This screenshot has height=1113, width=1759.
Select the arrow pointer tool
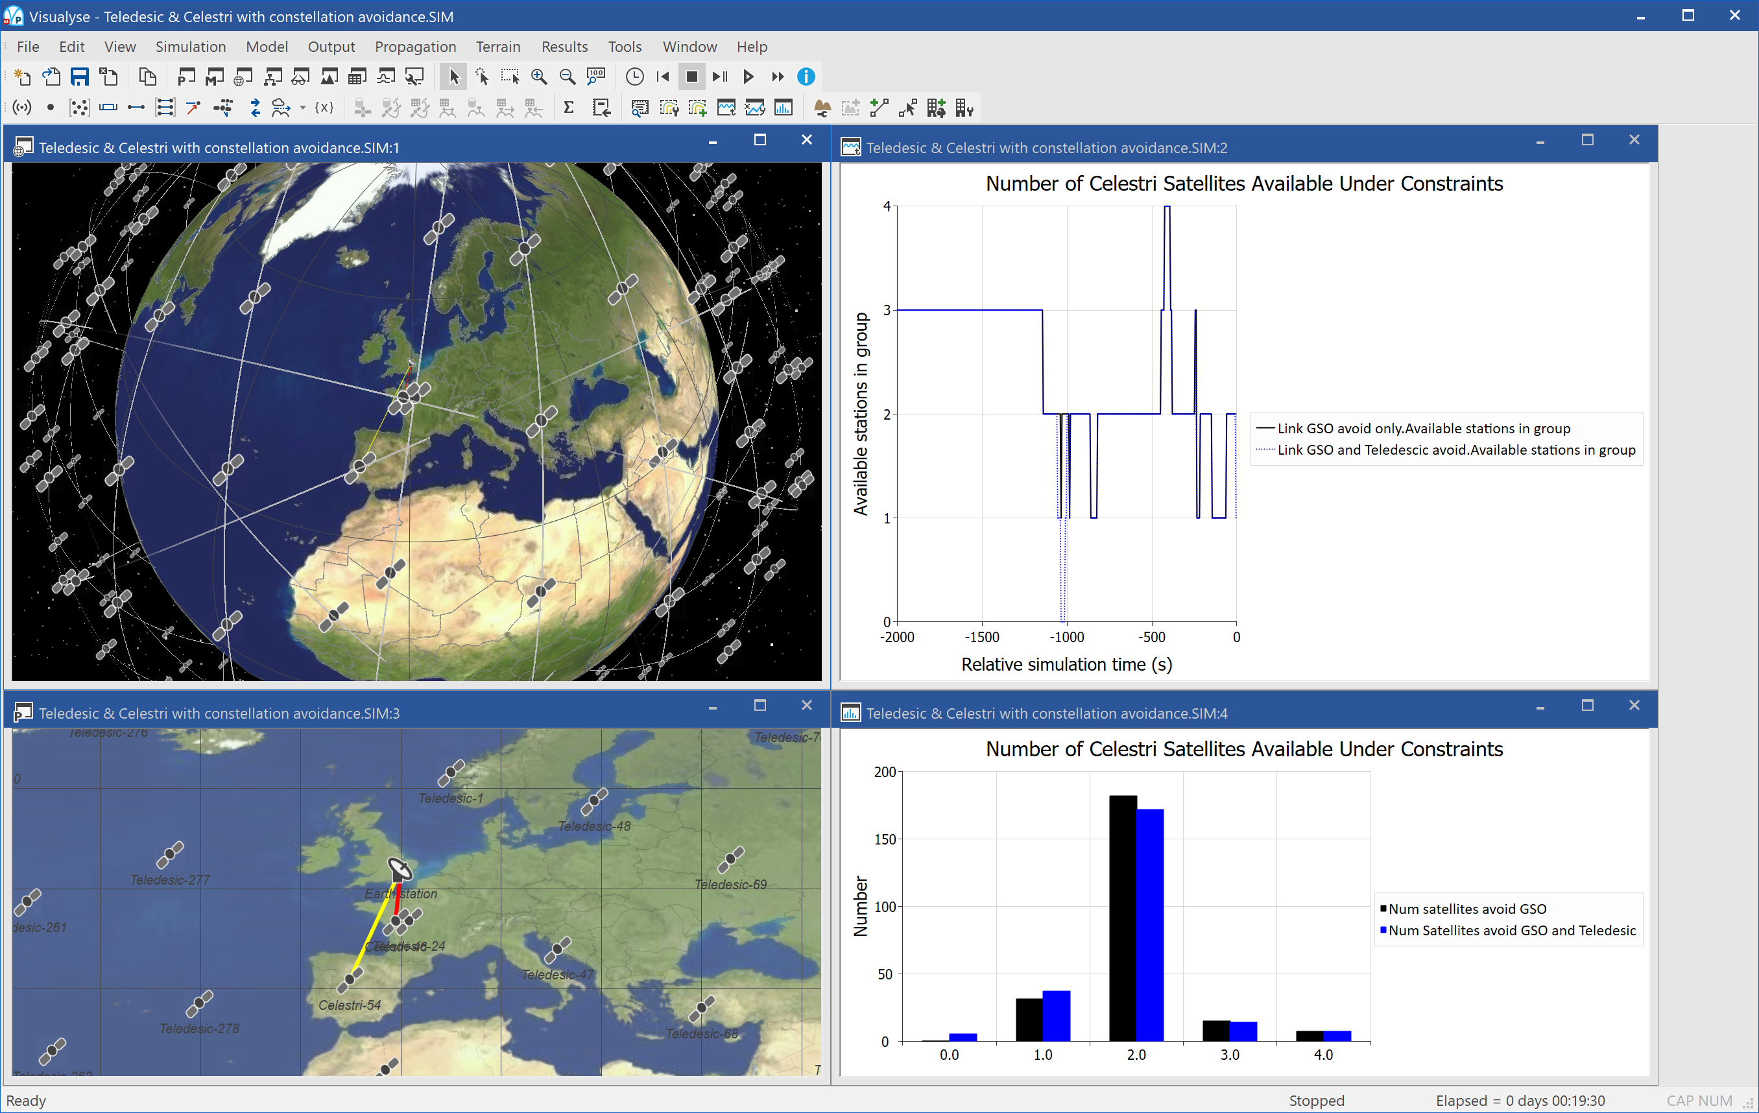pyautogui.click(x=453, y=77)
